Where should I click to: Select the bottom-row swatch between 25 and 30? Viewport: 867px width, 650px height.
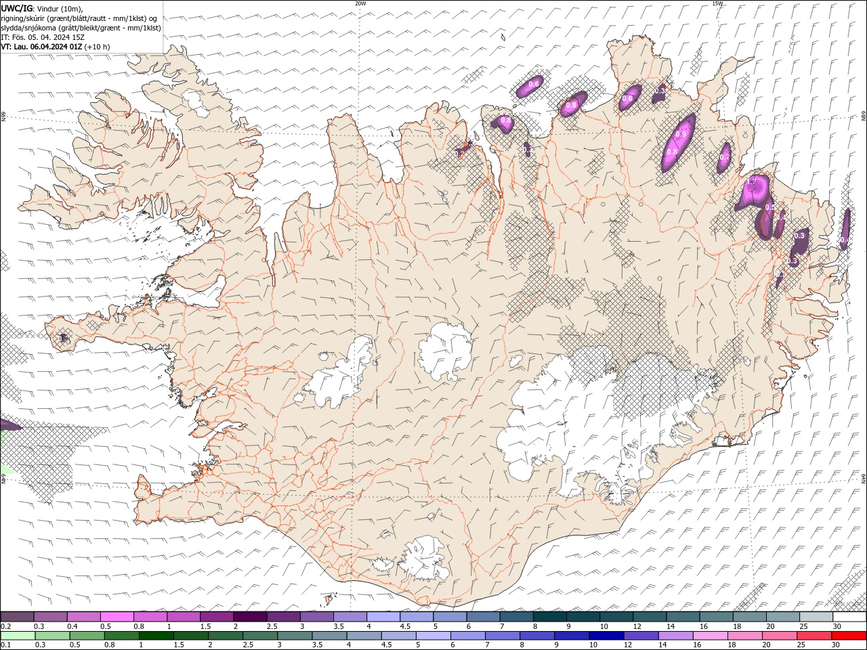click(x=814, y=636)
